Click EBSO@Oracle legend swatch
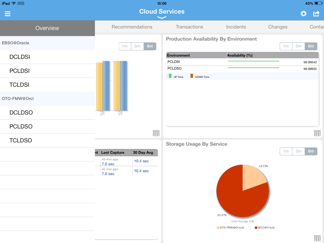This screenshot has width=324, height=243. coord(256,228)
